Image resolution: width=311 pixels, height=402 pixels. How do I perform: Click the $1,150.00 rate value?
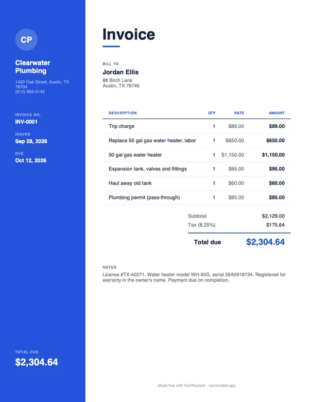pos(233,155)
